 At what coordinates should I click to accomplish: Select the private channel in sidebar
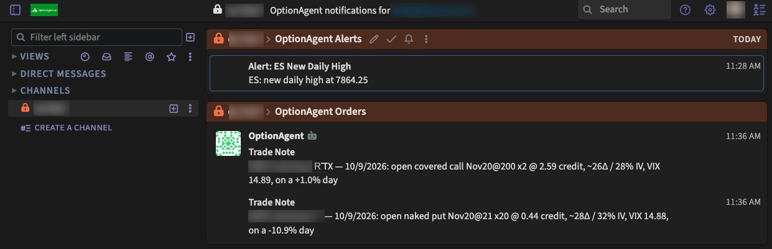[103, 108]
